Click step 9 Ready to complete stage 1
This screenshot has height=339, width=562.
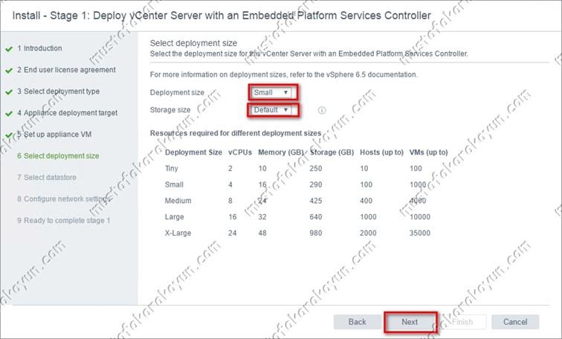(x=63, y=220)
